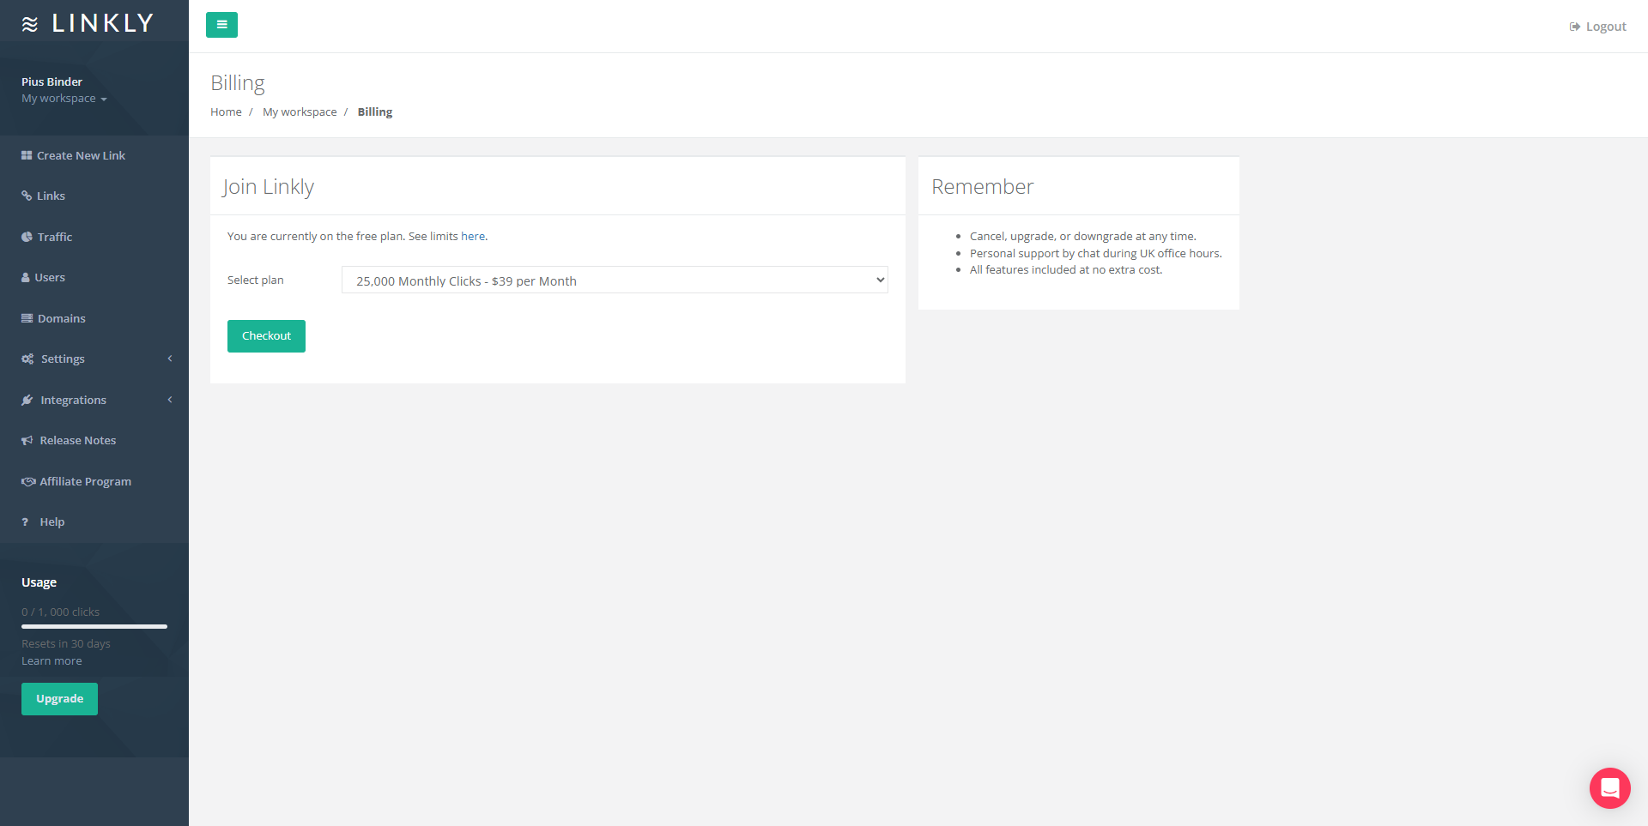Click the 'here' limits link
Viewport: 1648px width, 826px height.
coord(473,236)
